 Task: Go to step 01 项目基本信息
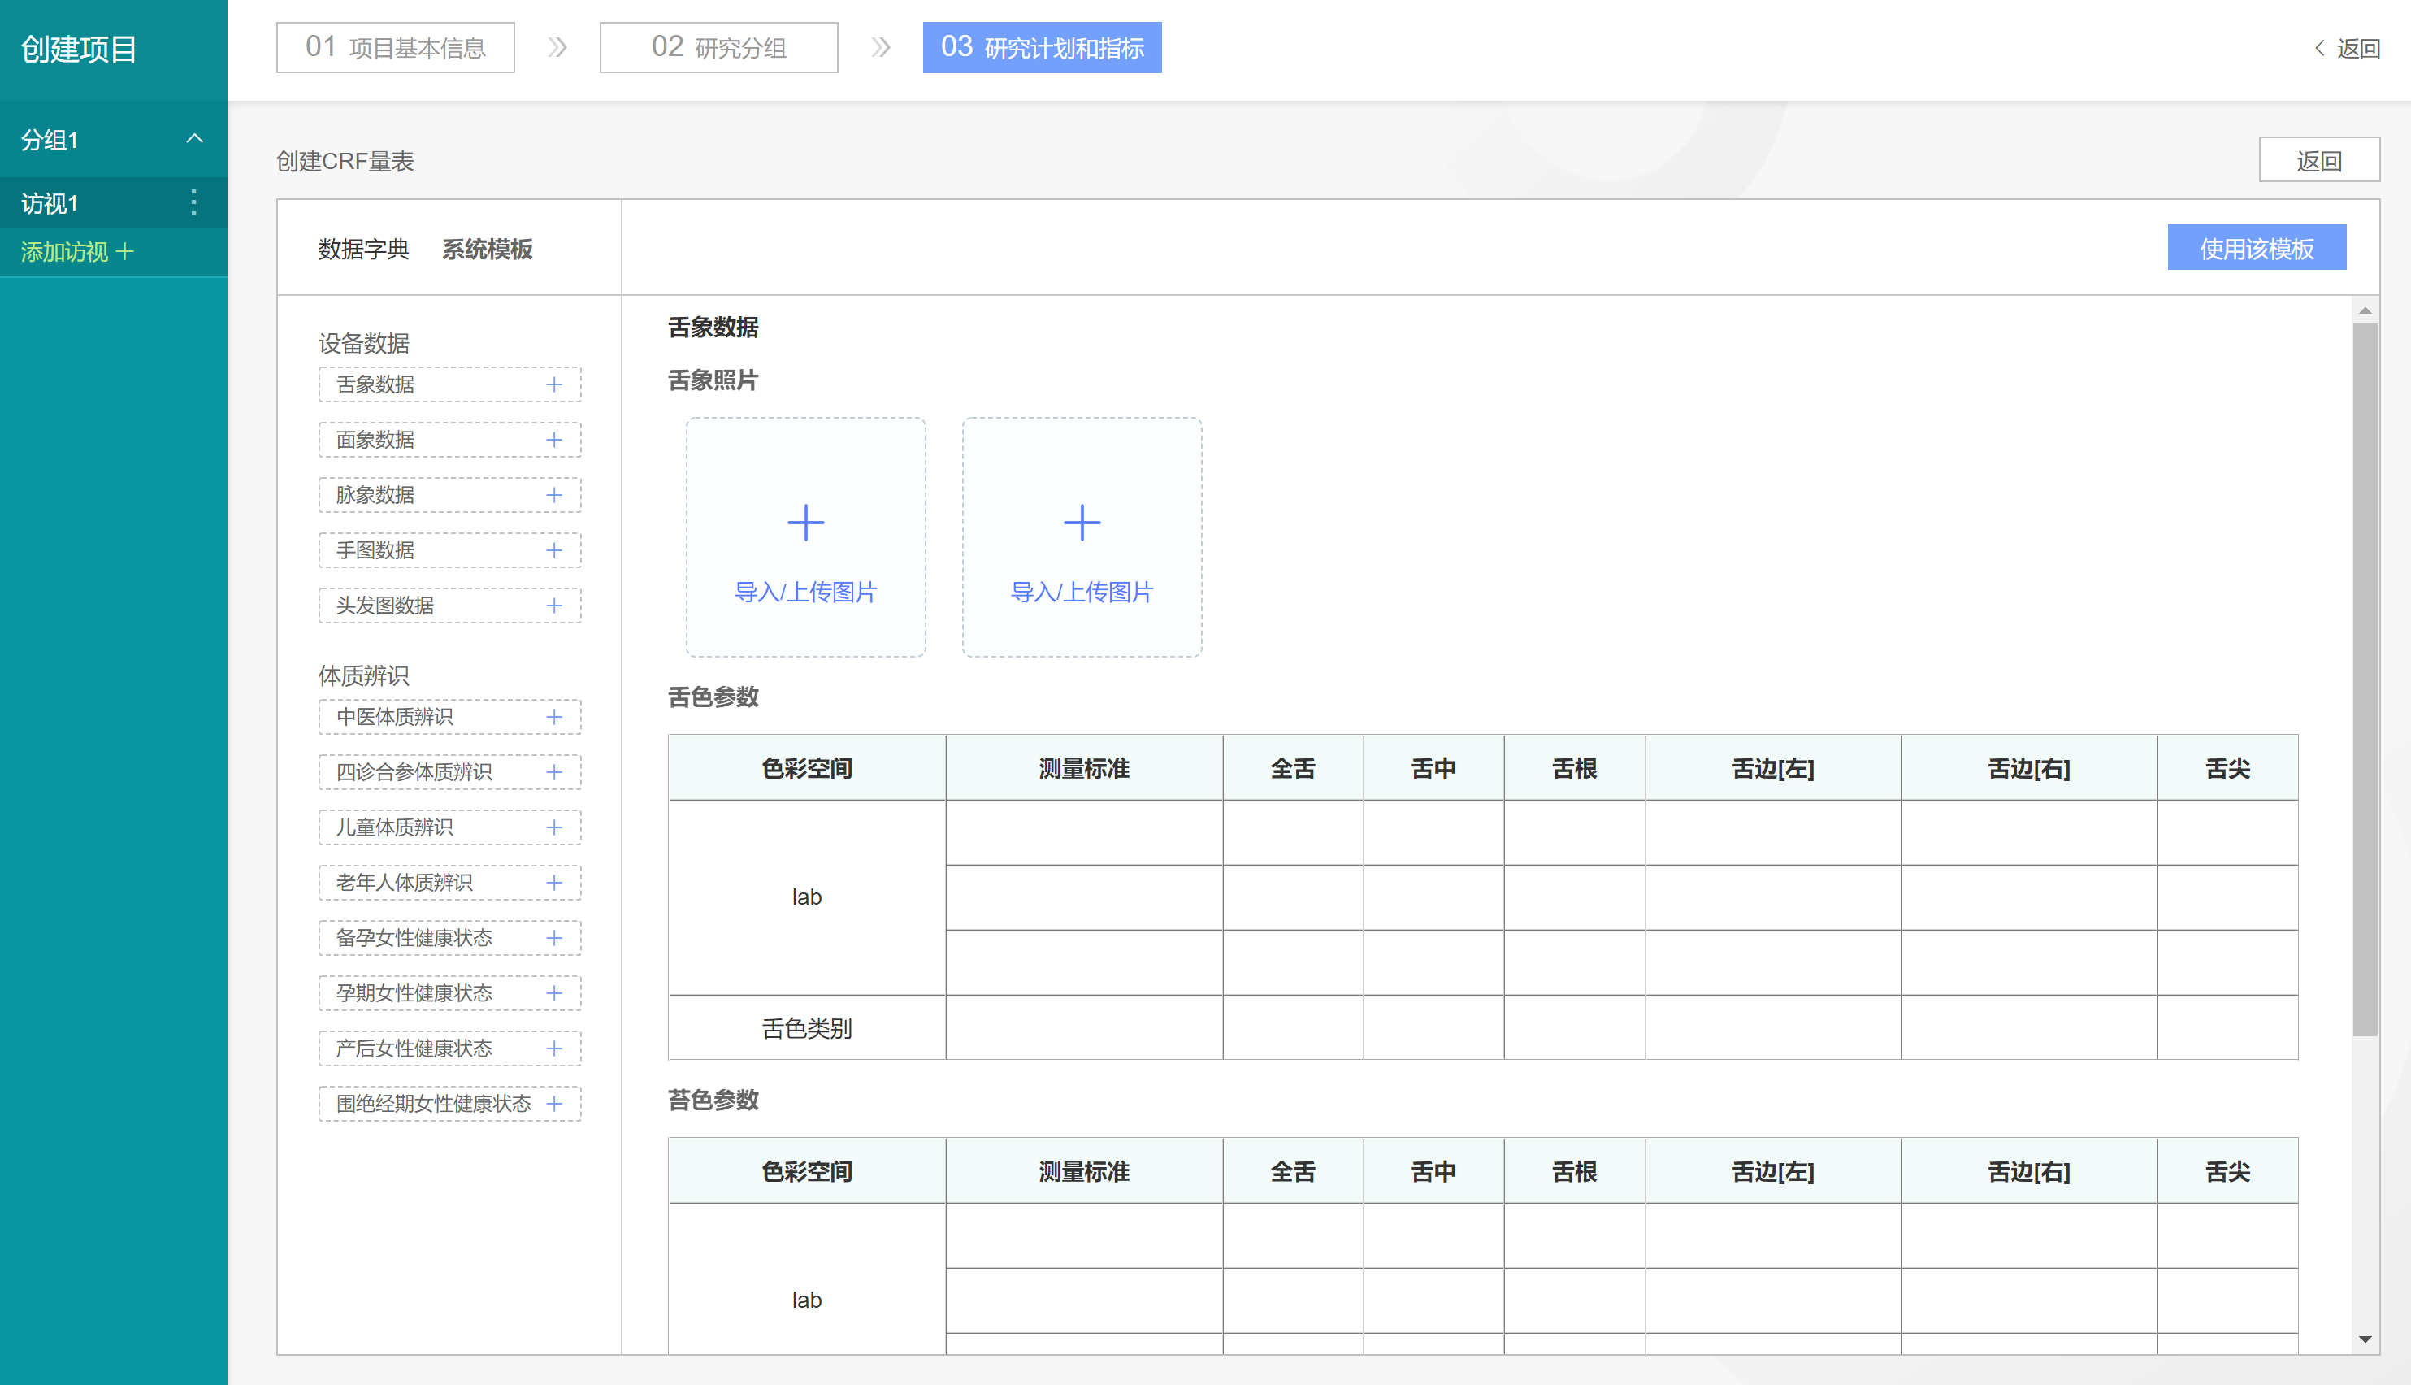tap(396, 48)
